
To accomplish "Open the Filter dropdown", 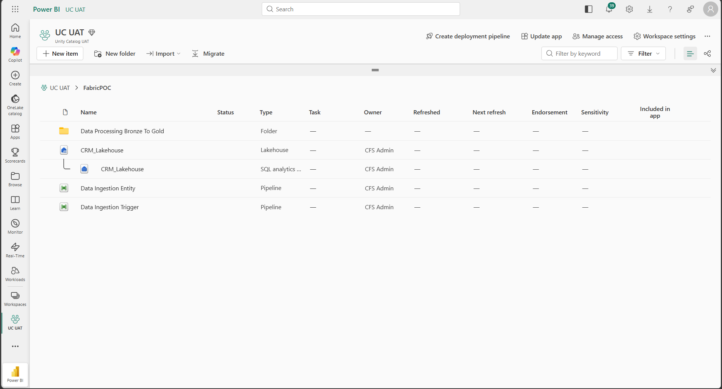I will coord(643,53).
